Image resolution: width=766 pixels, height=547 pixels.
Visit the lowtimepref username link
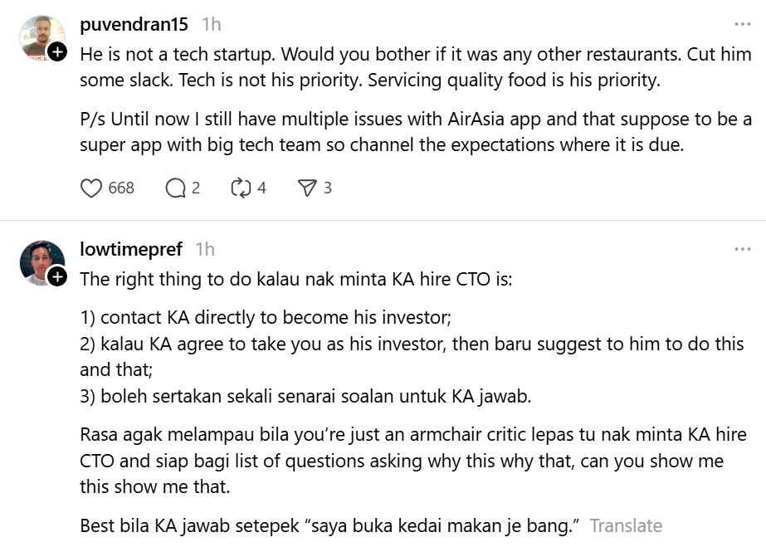click(131, 249)
